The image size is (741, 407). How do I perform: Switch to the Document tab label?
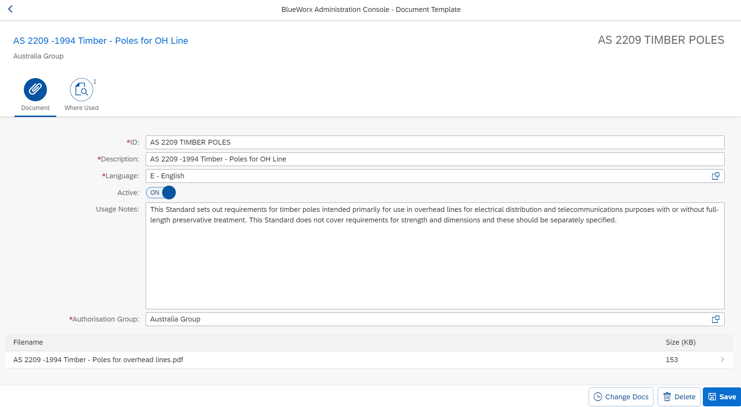(x=35, y=108)
